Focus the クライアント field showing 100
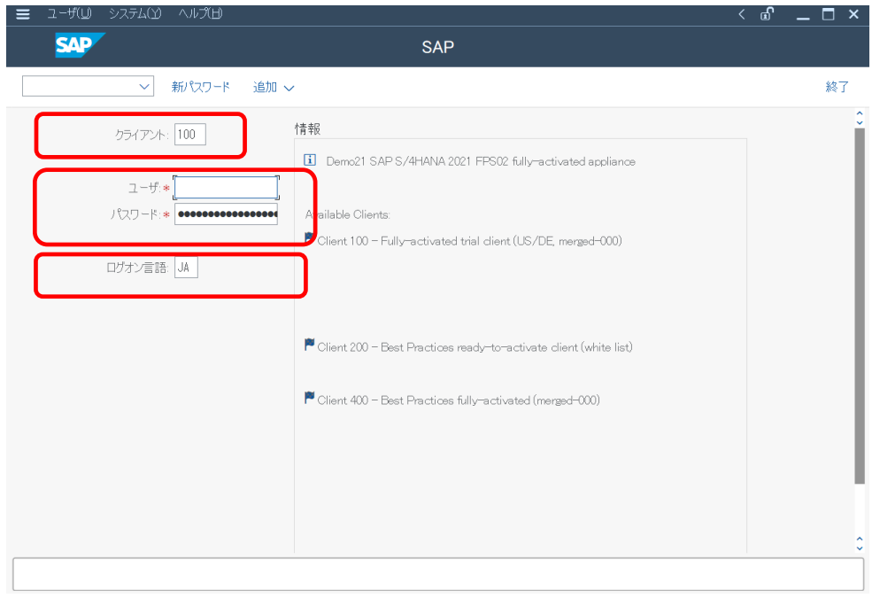Viewport: 872px width, 598px height. (190, 134)
